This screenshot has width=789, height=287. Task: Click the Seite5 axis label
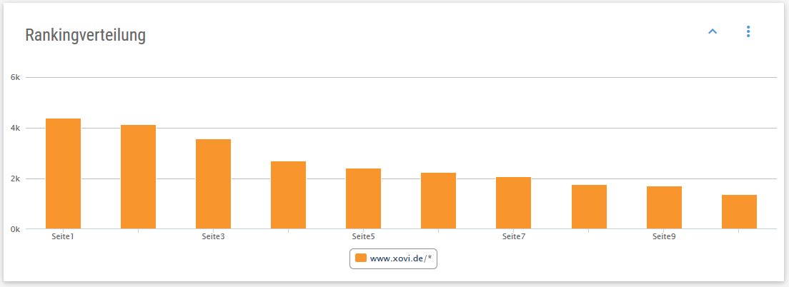(x=363, y=236)
